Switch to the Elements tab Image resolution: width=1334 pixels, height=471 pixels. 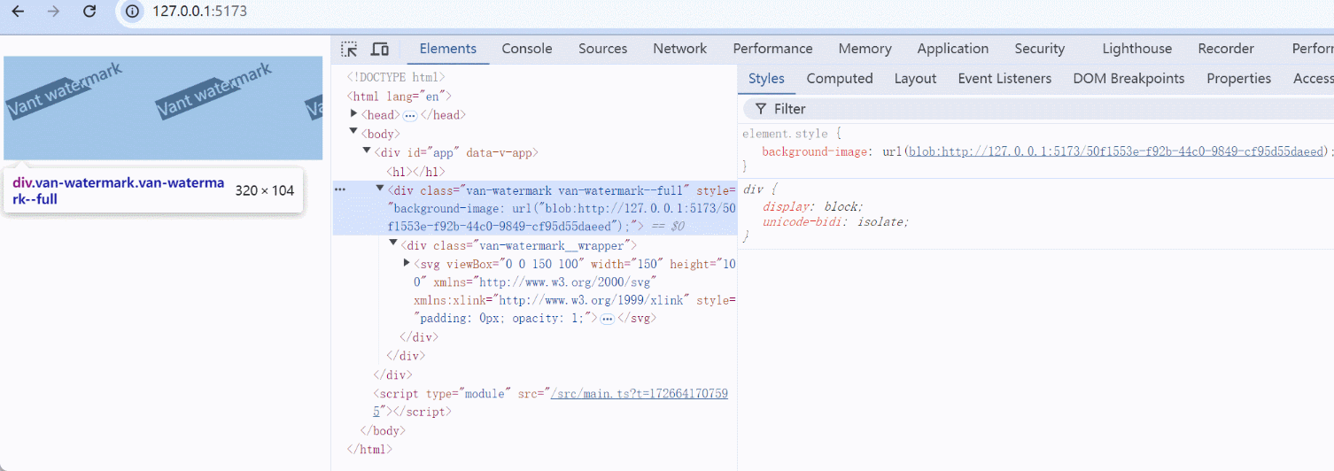click(x=448, y=49)
